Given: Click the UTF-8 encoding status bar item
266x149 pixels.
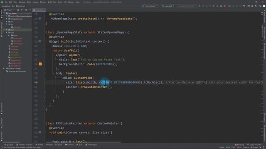Looking at the screenshot, I should pos(239,147).
